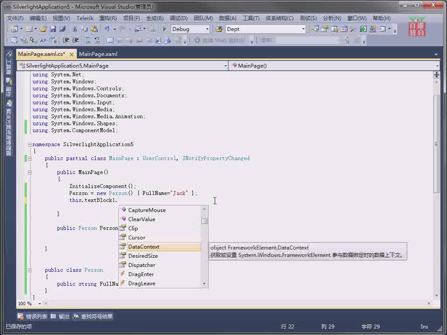Collapse the namespace SilverlightApplication5 region
447x335 pixels.
tap(30, 144)
